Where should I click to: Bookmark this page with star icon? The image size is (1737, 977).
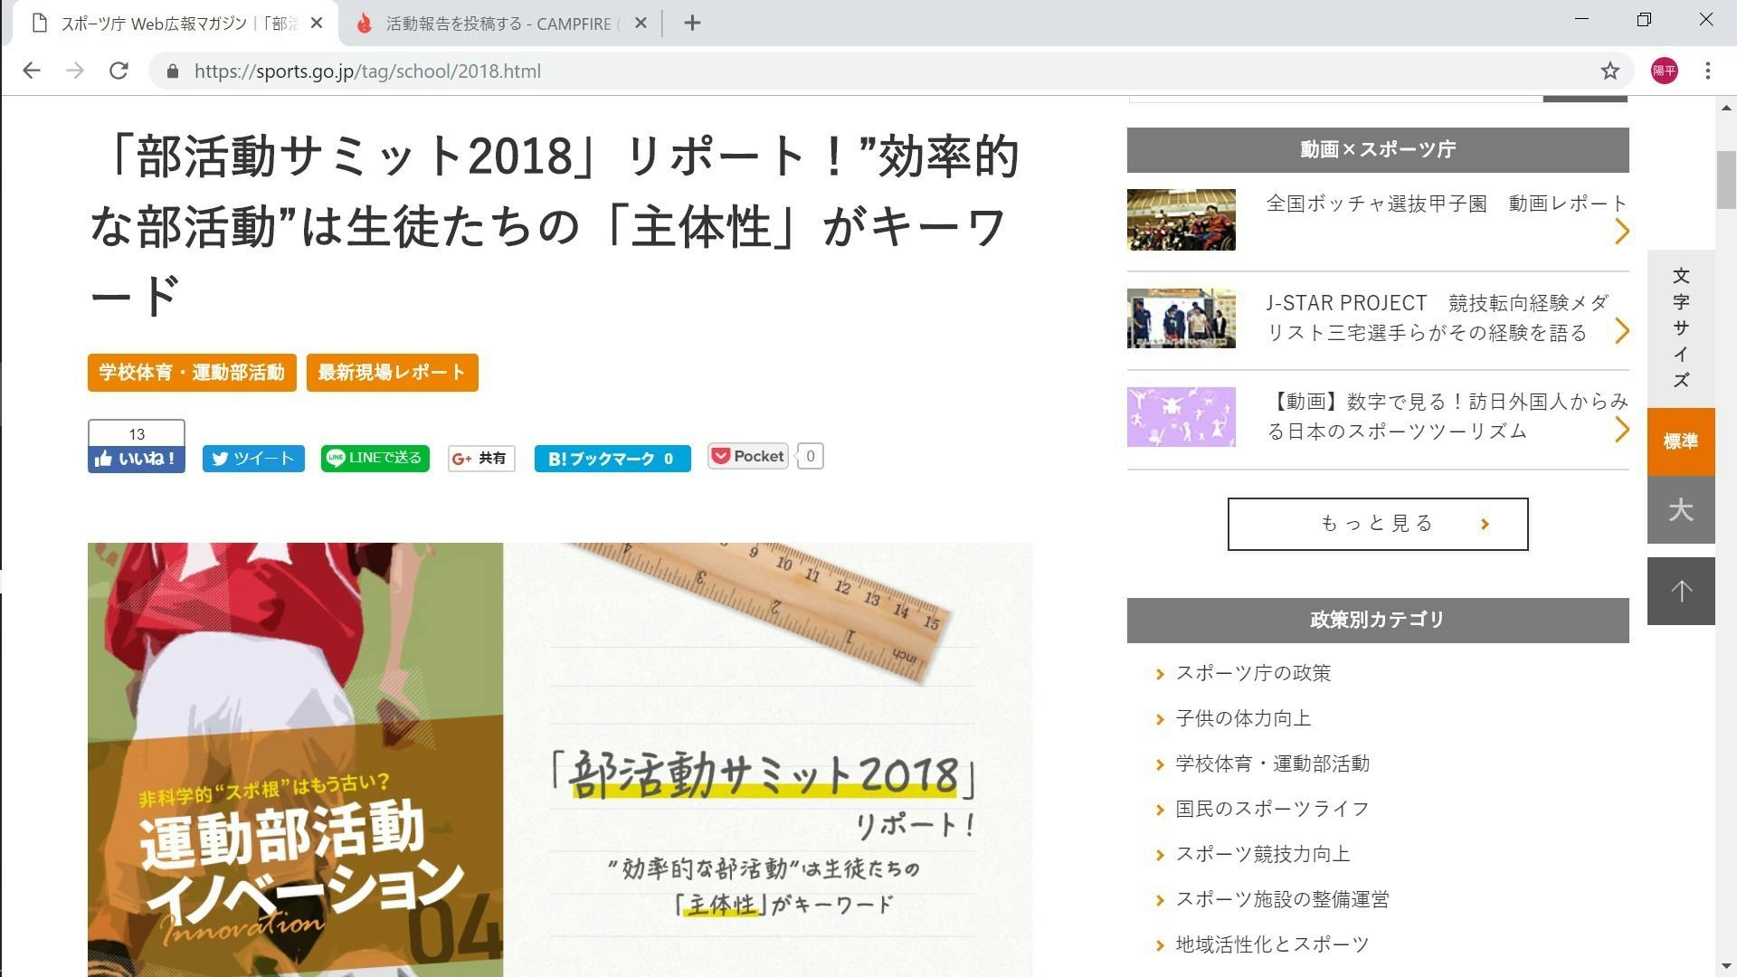pyautogui.click(x=1609, y=71)
